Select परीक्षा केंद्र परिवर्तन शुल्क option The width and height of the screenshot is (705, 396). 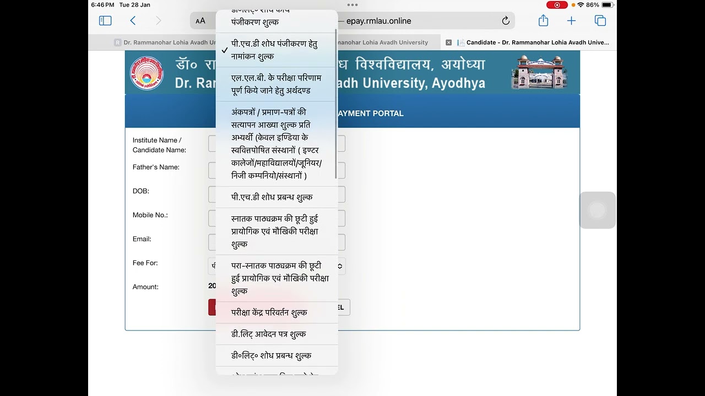pyautogui.click(x=276, y=312)
